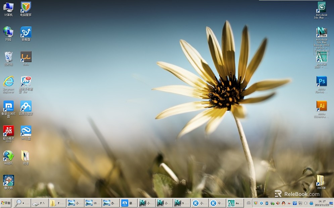This screenshot has width=334, height=208.
Task: Click the speaker volume tray icon
Action: click(x=278, y=203)
